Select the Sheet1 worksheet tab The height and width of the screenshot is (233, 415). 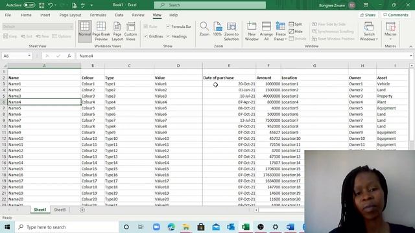pyautogui.click(x=40, y=210)
